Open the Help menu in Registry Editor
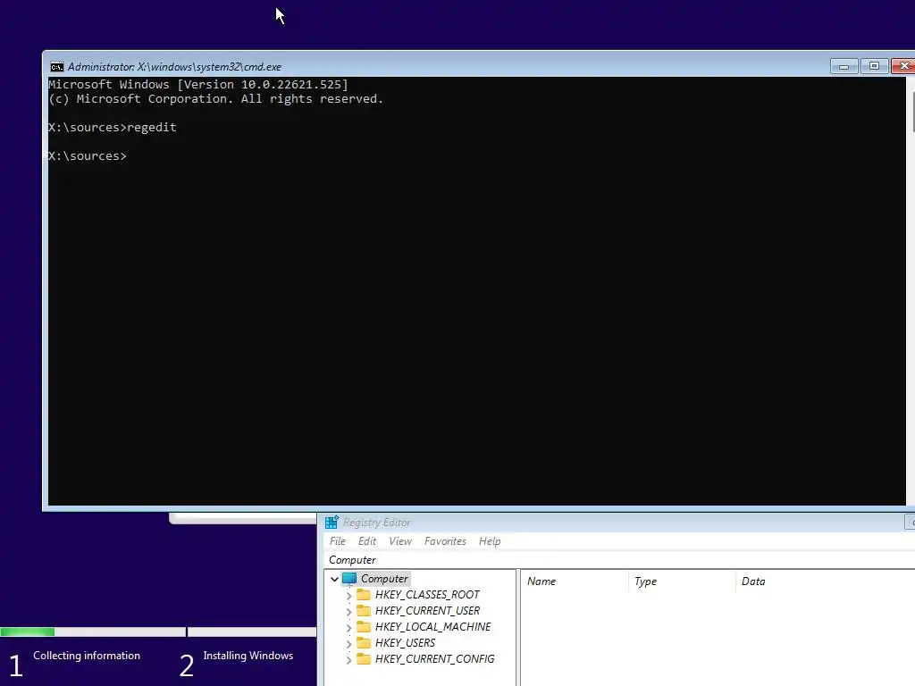Image resolution: width=915 pixels, height=686 pixels. pyautogui.click(x=490, y=541)
